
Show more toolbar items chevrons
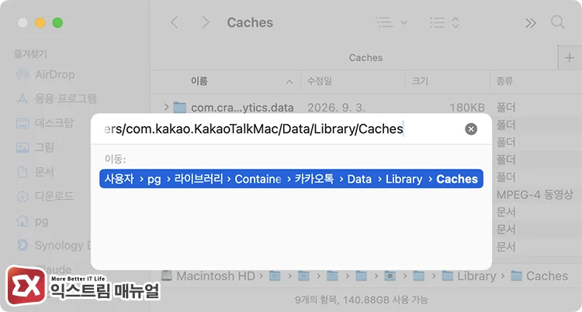pyautogui.click(x=531, y=23)
